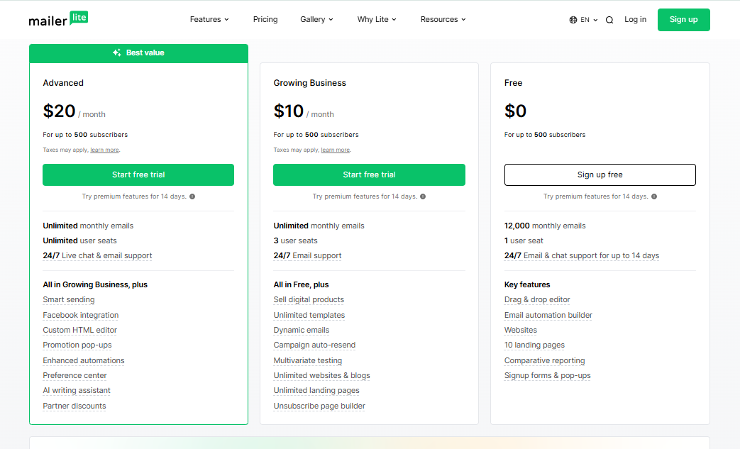Click the Signup forms & pop-ups feature
Screen dimensions: 740x449
pyautogui.click(x=548, y=375)
